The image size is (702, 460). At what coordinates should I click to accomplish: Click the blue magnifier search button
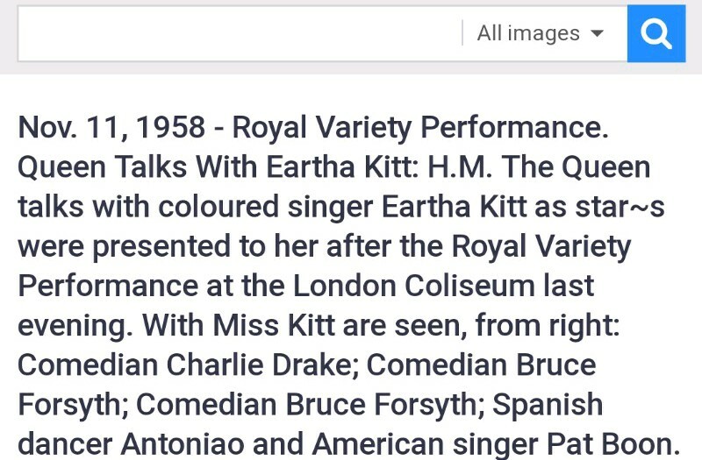656,33
